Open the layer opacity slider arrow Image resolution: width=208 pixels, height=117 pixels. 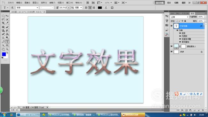coord(205,17)
